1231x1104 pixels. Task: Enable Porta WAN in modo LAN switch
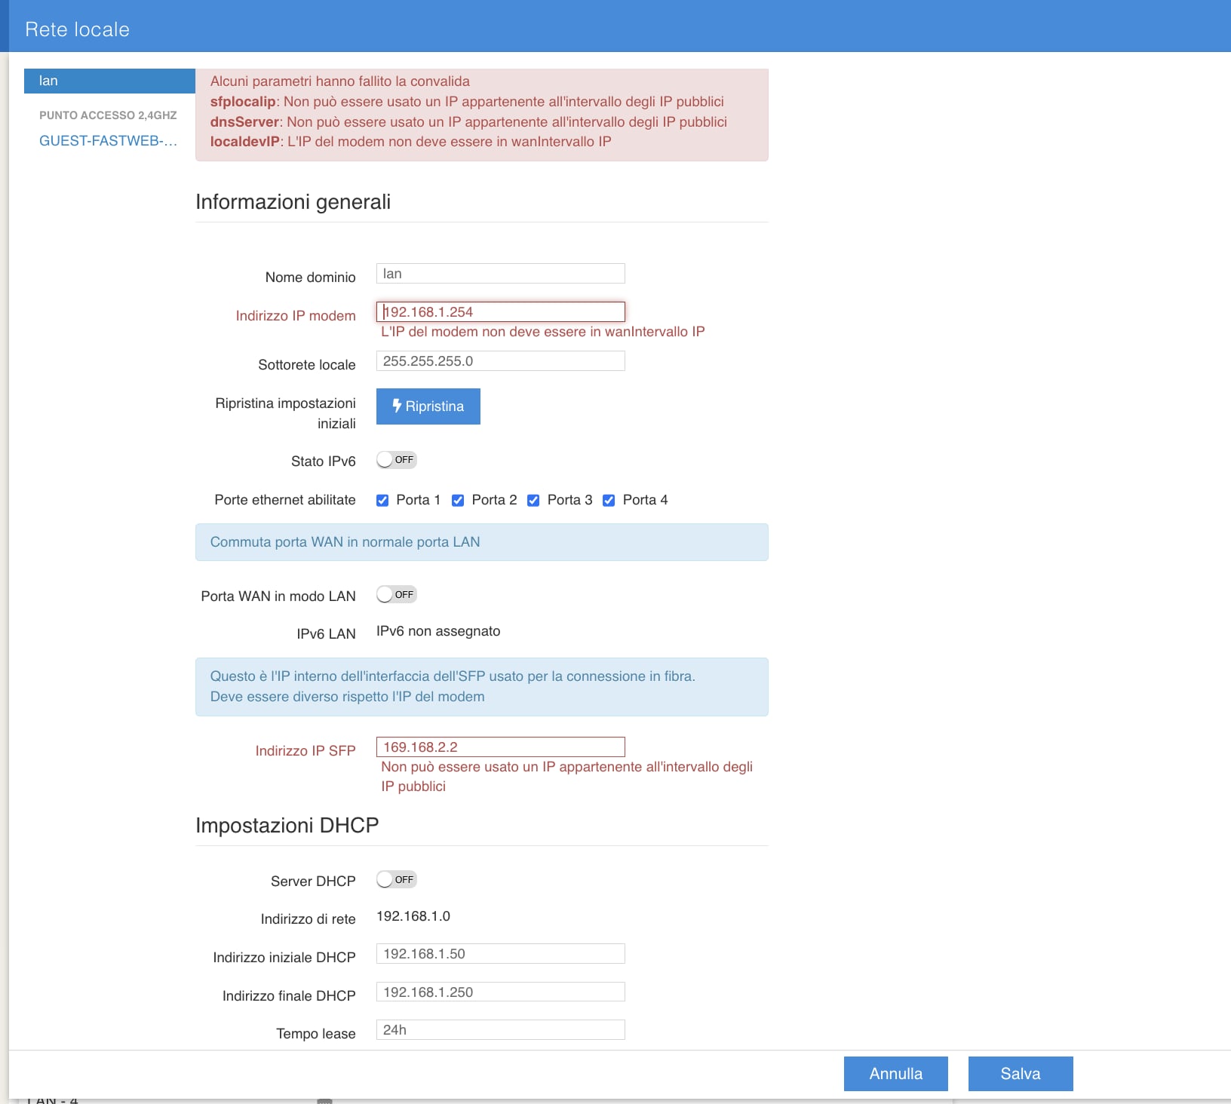(x=397, y=595)
